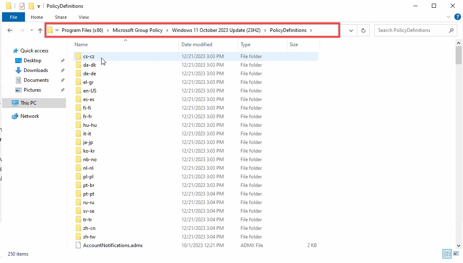Select Network in the navigation pane

click(x=30, y=116)
